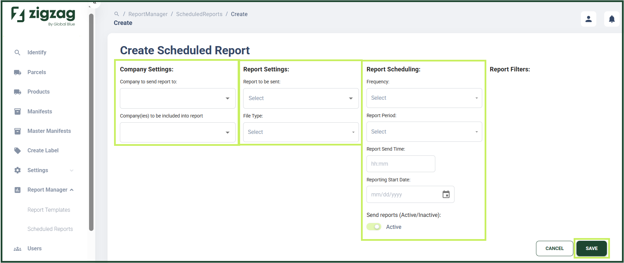Open the Frequency dropdown
Viewport: 624px width, 263px height.
point(424,98)
